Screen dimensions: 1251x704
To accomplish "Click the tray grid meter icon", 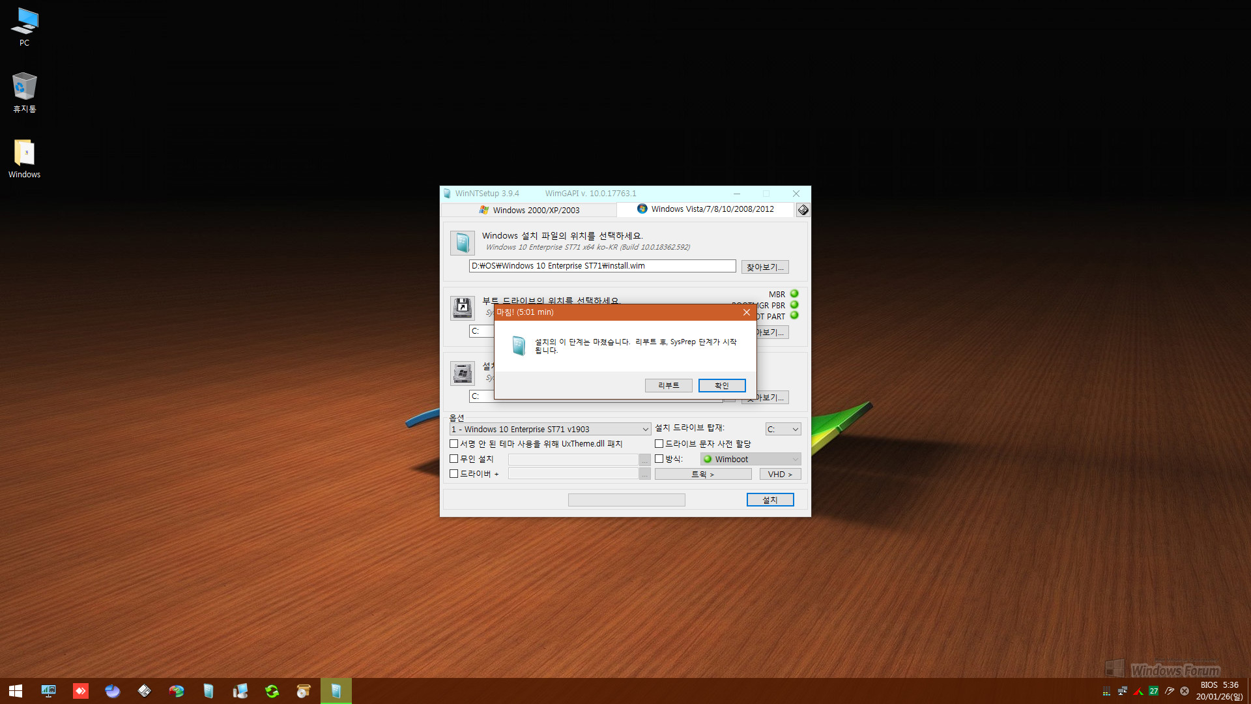I will 1106,691.
